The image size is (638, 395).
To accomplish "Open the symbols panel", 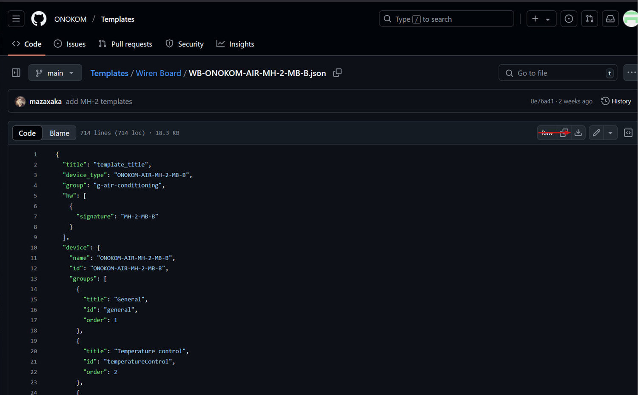I will (x=628, y=133).
